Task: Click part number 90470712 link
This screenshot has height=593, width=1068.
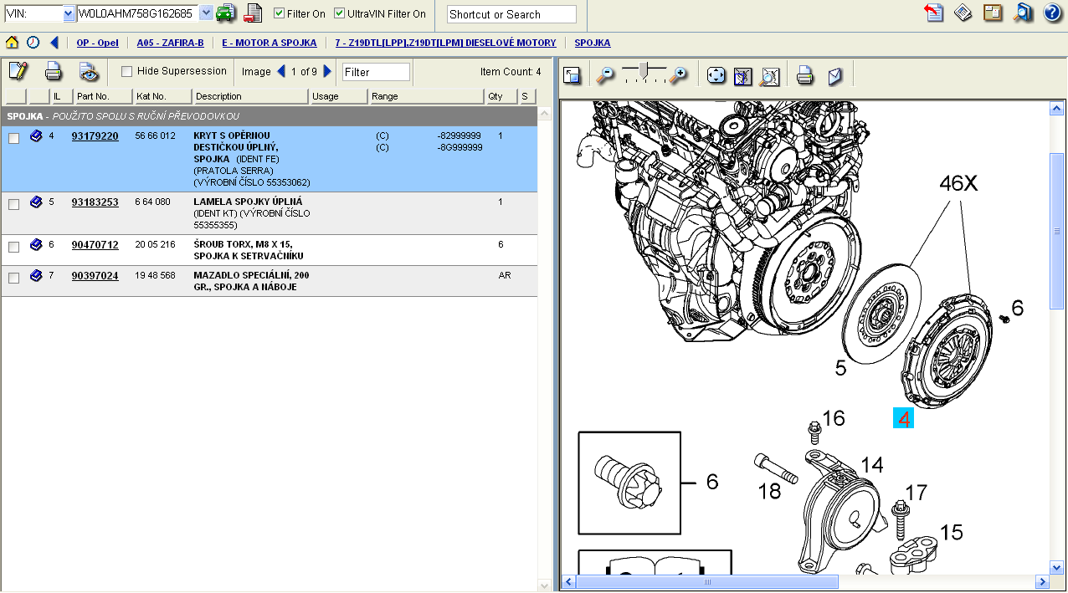Action: 95,245
